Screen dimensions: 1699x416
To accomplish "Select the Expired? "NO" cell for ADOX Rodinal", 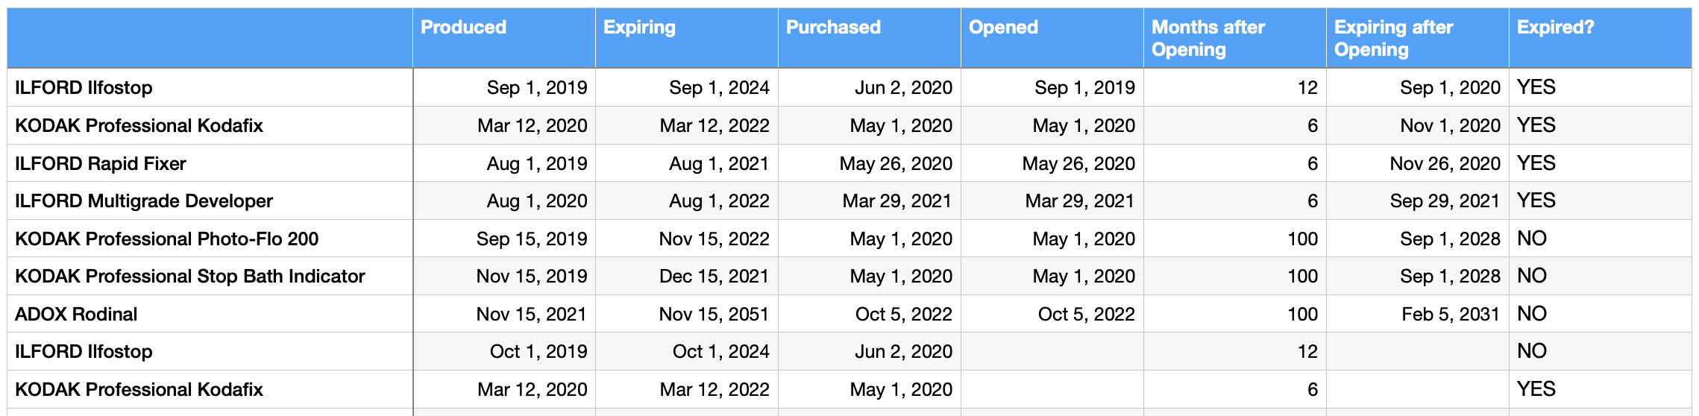I will 1532,314.
